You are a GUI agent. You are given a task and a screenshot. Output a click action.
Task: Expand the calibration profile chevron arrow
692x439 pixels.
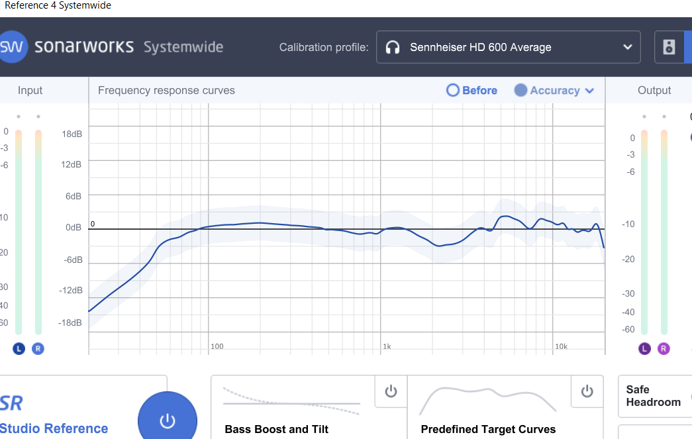pyautogui.click(x=628, y=47)
